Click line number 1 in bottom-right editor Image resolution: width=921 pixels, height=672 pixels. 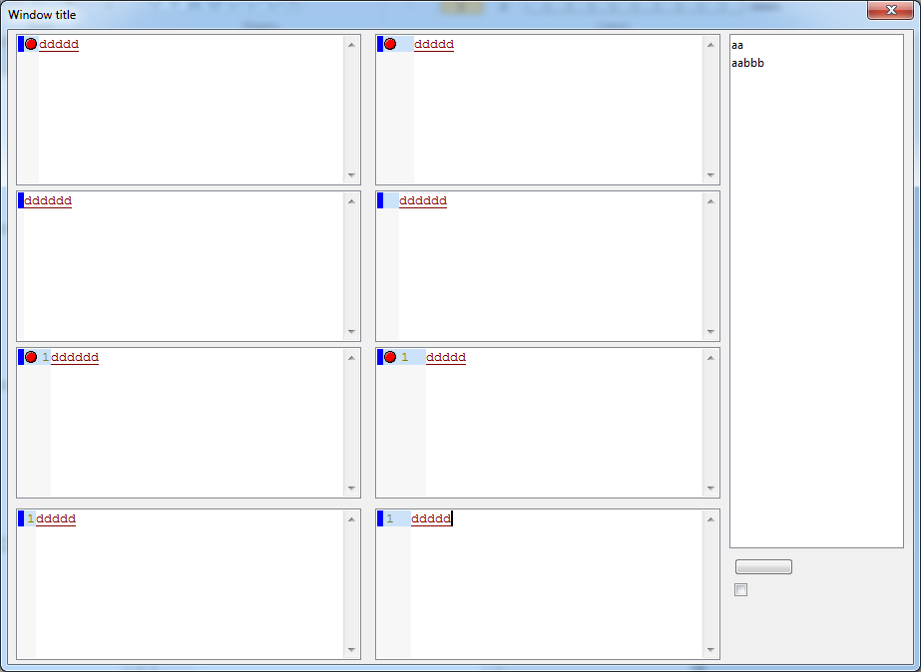pos(390,518)
